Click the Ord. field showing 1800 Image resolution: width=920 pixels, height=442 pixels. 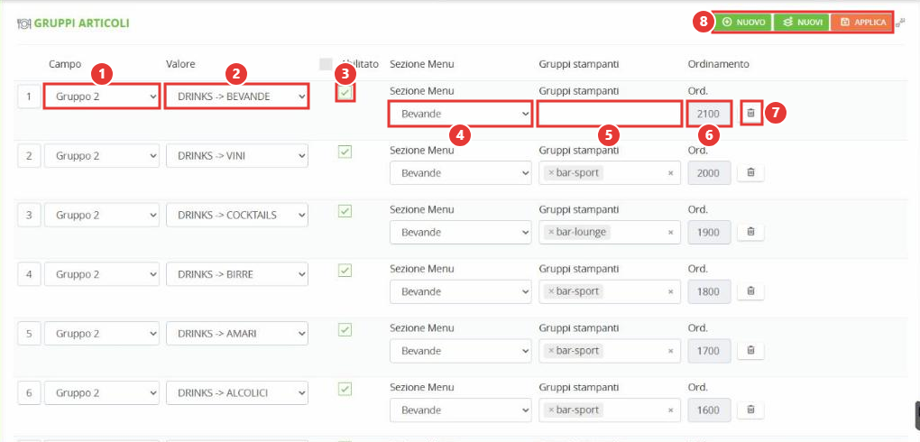click(709, 291)
